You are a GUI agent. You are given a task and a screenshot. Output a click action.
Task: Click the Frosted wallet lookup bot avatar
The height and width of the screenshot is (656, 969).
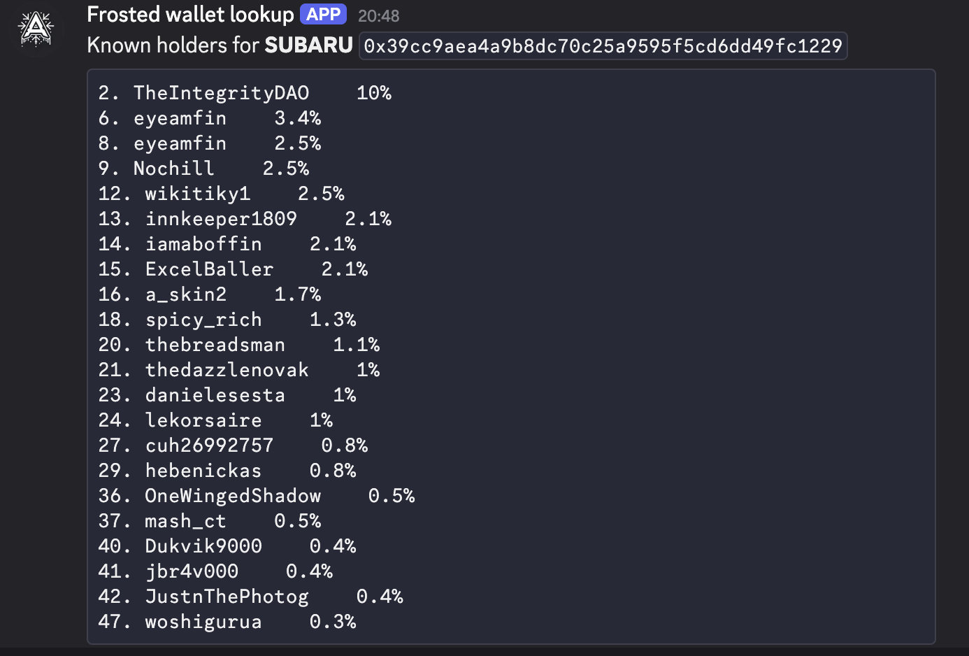(x=36, y=29)
